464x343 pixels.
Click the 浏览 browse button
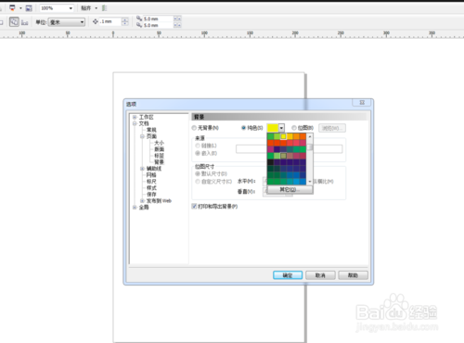click(332, 128)
